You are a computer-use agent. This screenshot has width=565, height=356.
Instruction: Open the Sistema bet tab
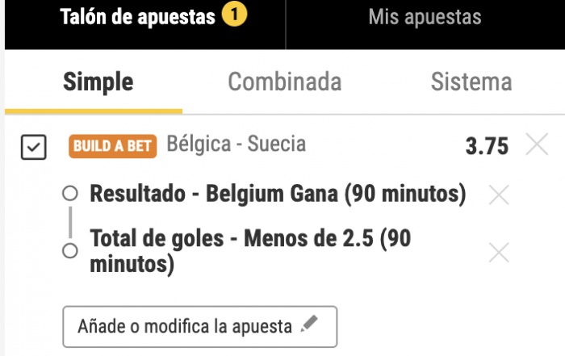[x=471, y=82]
